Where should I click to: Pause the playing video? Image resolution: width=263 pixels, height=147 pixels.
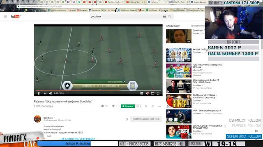39,94
